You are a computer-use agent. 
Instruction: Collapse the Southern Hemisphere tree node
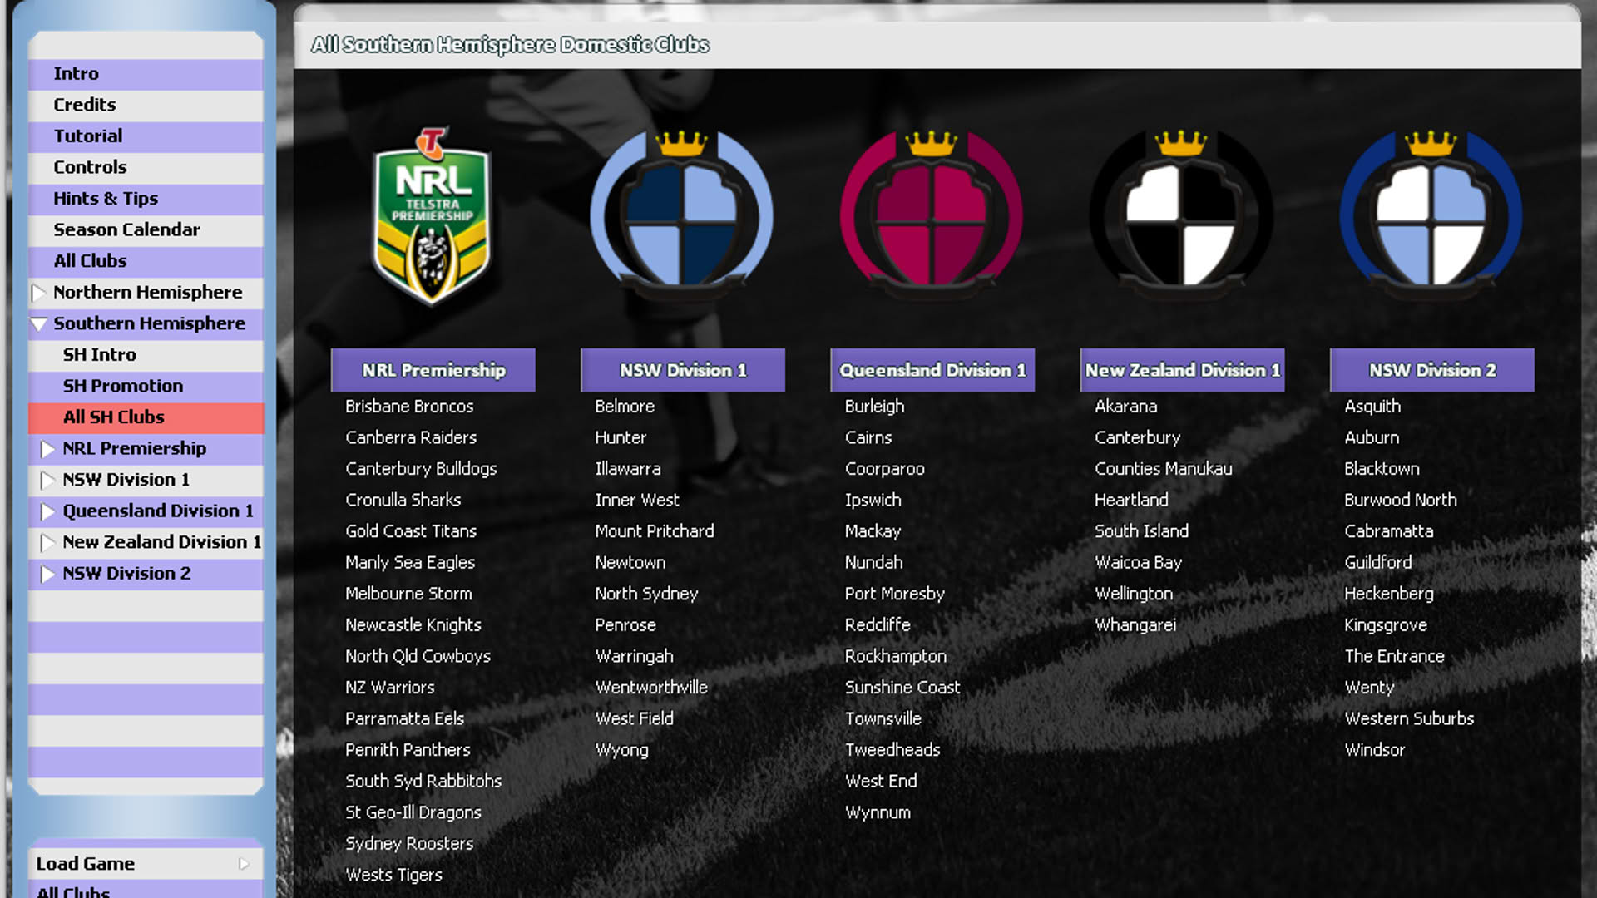click(38, 324)
